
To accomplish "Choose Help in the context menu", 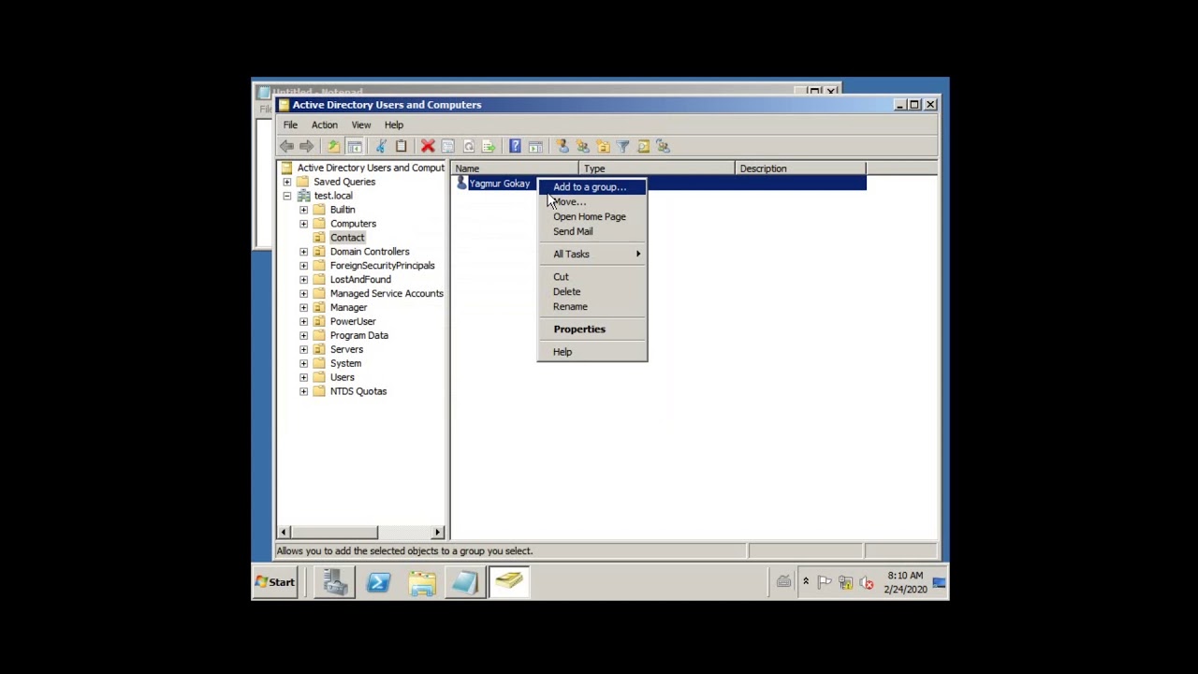I will 592,351.
